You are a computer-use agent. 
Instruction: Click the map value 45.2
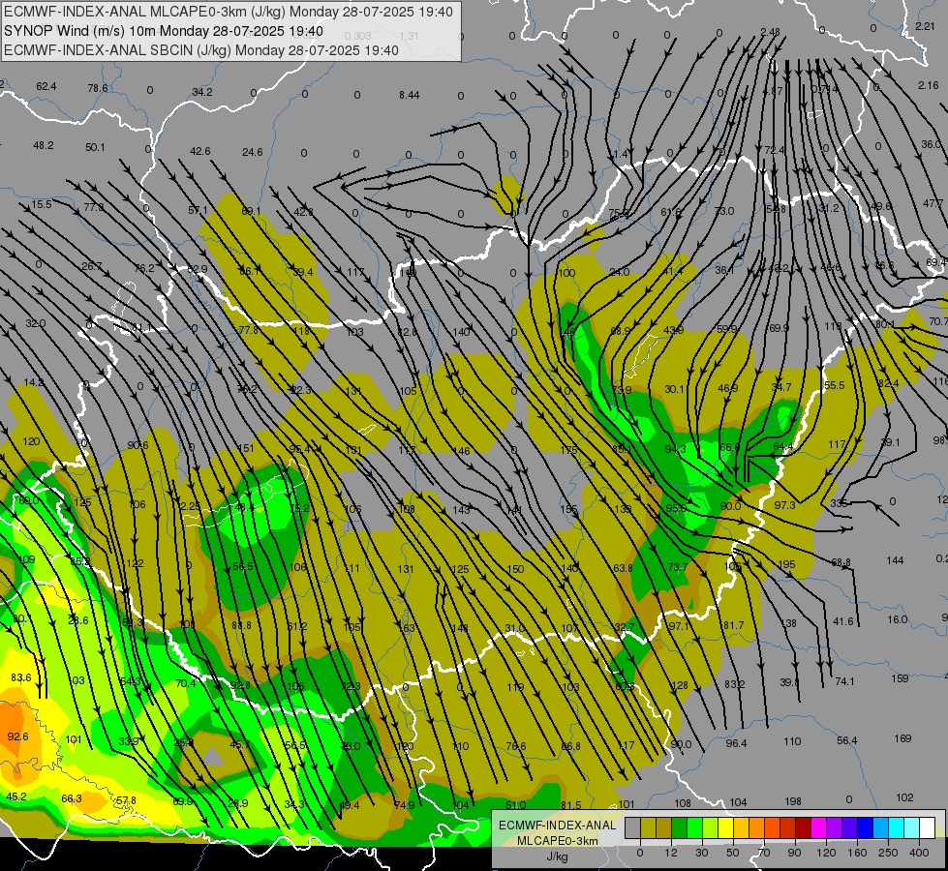pos(15,796)
